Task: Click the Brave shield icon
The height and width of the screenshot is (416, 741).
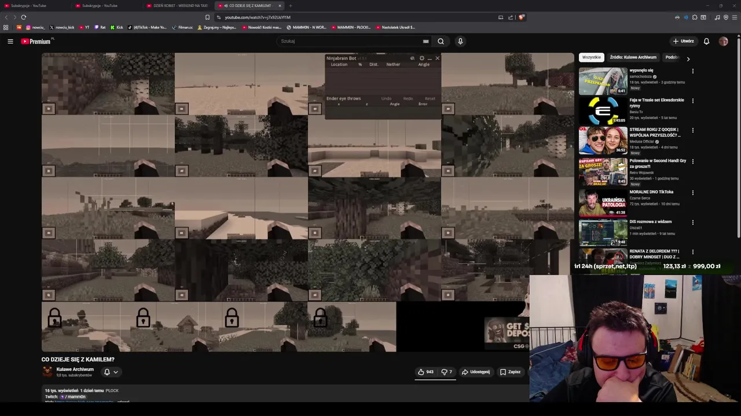Action: tap(521, 17)
